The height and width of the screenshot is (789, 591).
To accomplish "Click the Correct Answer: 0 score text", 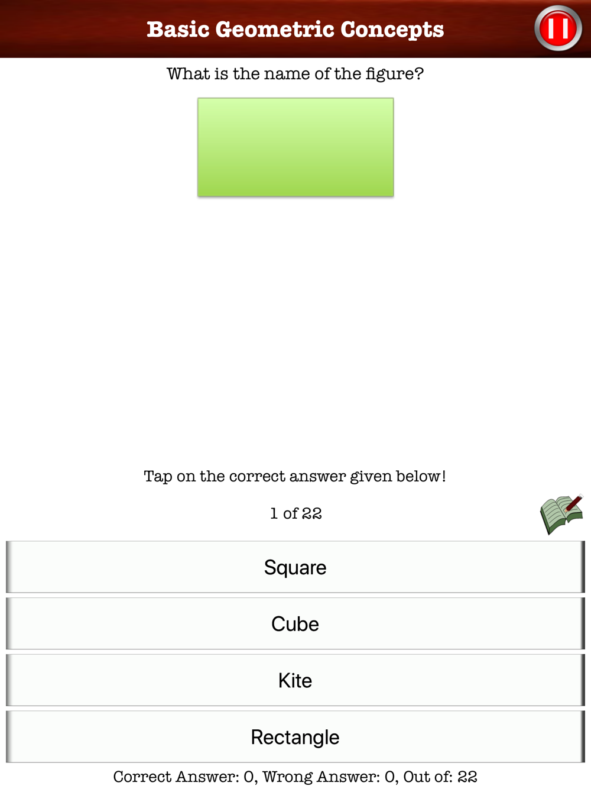I will 185,777.
